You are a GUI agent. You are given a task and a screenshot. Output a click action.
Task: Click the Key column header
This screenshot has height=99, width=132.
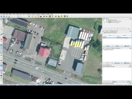(110, 35)
